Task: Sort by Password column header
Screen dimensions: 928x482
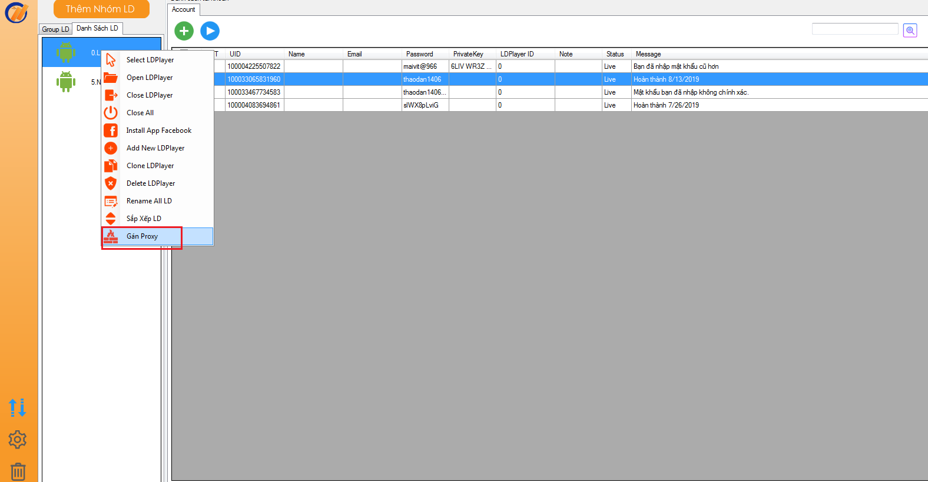Action: [425, 54]
